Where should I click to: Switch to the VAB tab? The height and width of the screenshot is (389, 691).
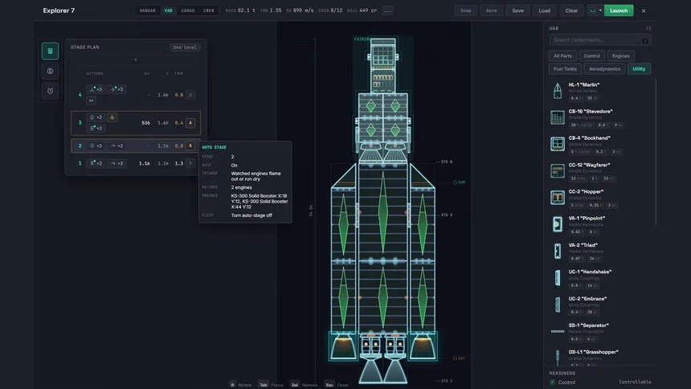tap(169, 10)
